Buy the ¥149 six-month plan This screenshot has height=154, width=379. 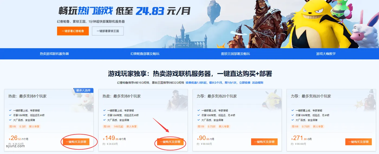[x=170, y=142]
